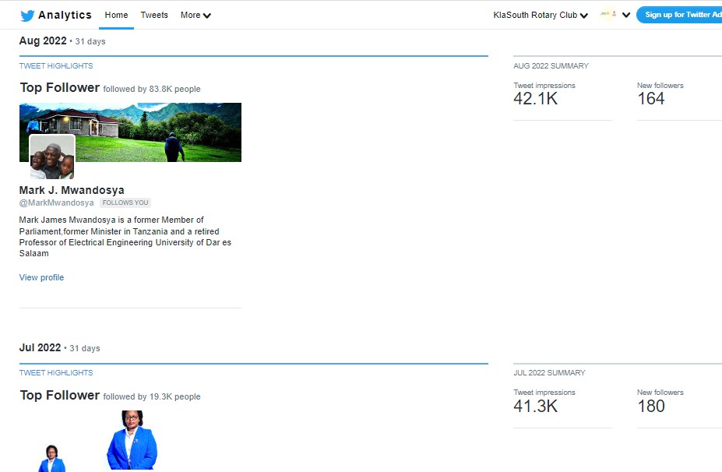Click Jul TWEET HIGHLIGHTS section label
Image resolution: width=722 pixels, height=472 pixels.
click(x=56, y=373)
